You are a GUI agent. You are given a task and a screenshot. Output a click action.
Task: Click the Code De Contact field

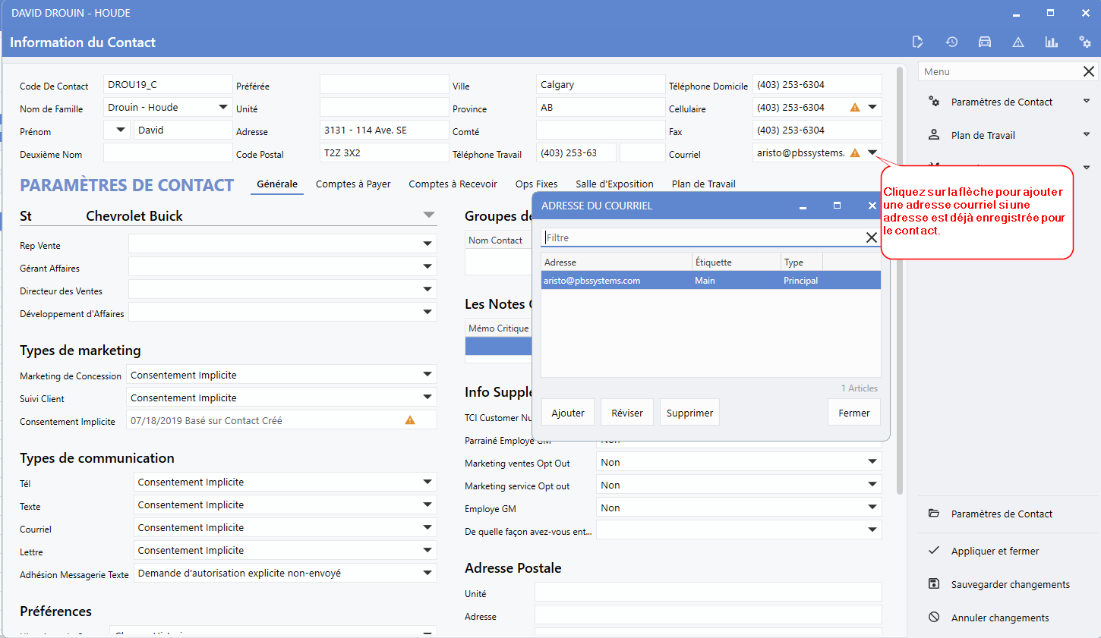click(168, 84)
